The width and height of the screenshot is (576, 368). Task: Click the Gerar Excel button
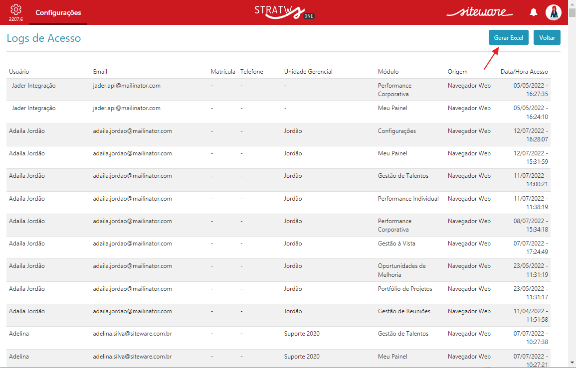(508, 37)
